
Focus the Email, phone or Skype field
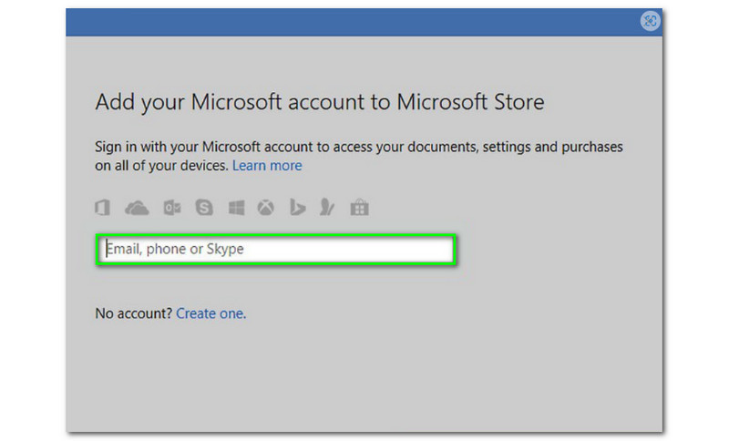275,249
